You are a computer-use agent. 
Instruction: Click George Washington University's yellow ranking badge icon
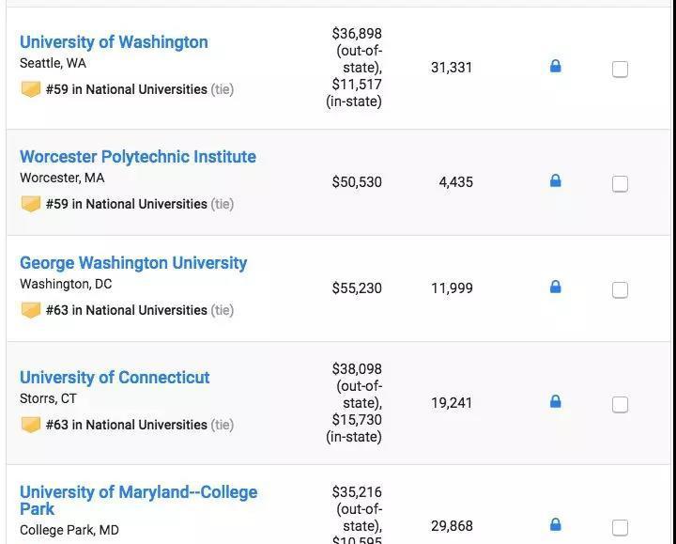(x=31, y=310)
